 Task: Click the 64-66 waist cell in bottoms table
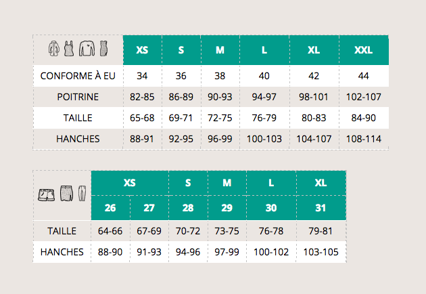click(x=110, y=231)
